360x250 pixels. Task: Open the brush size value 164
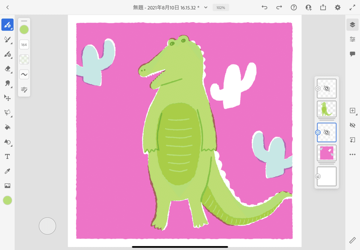(24, 45)
